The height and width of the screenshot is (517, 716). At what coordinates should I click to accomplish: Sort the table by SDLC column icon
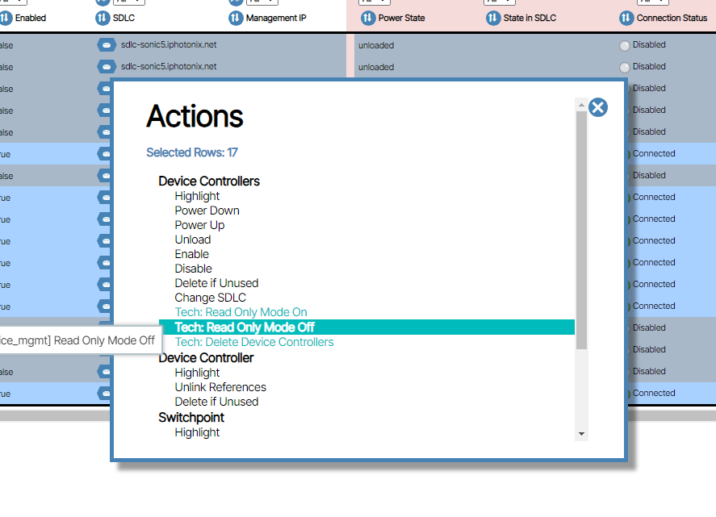pos(103,17)
